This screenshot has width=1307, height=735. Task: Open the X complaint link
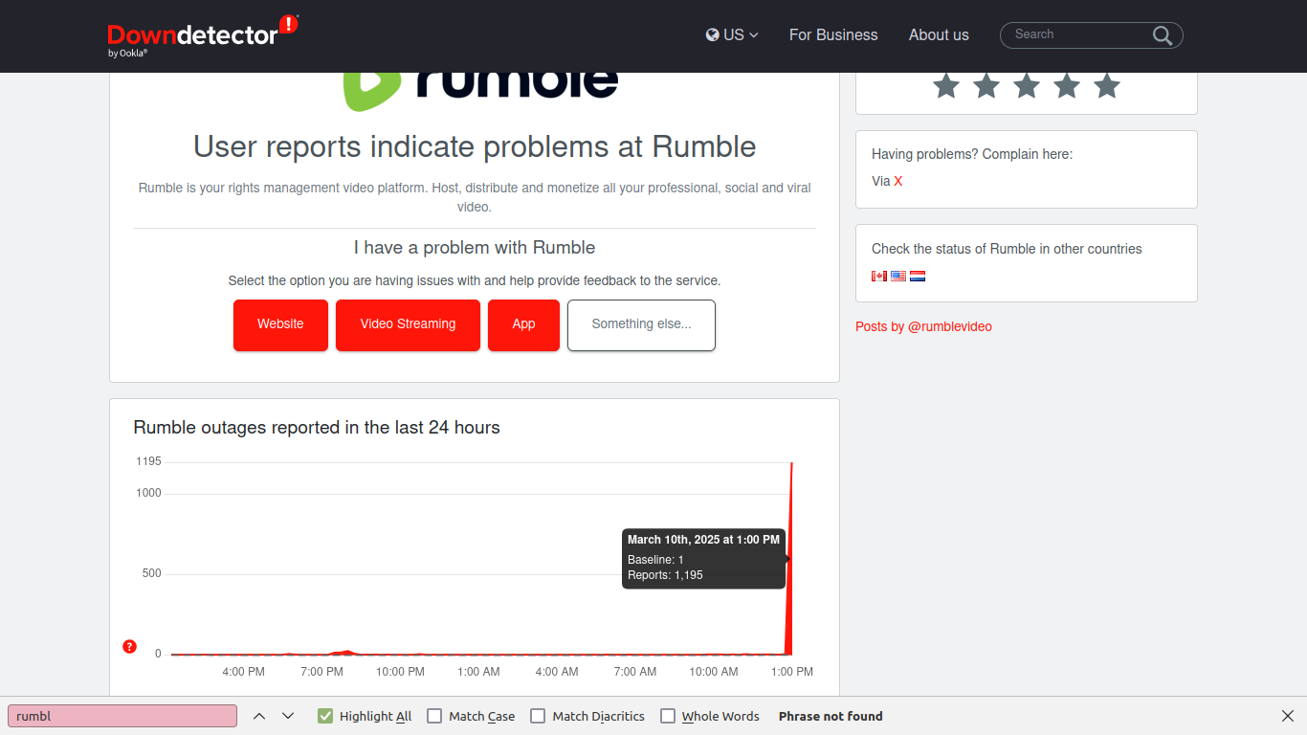pos(898,181)
